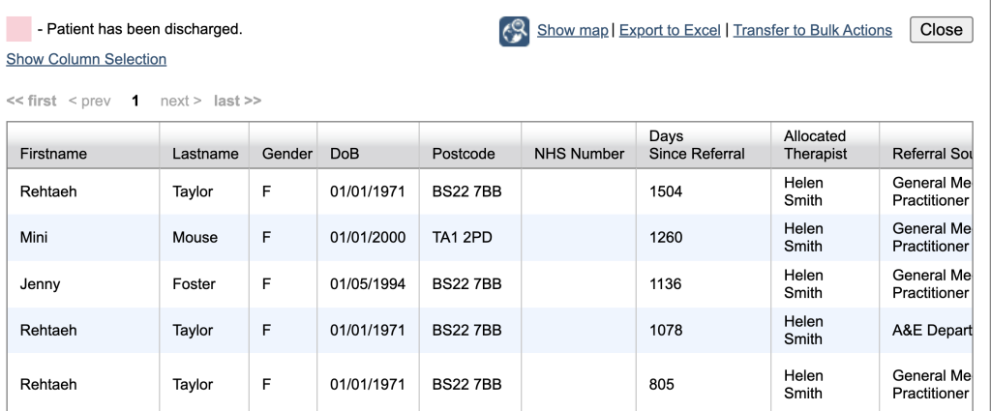
Task: Sort by Postcode column header
Action: tap(464, 154)
